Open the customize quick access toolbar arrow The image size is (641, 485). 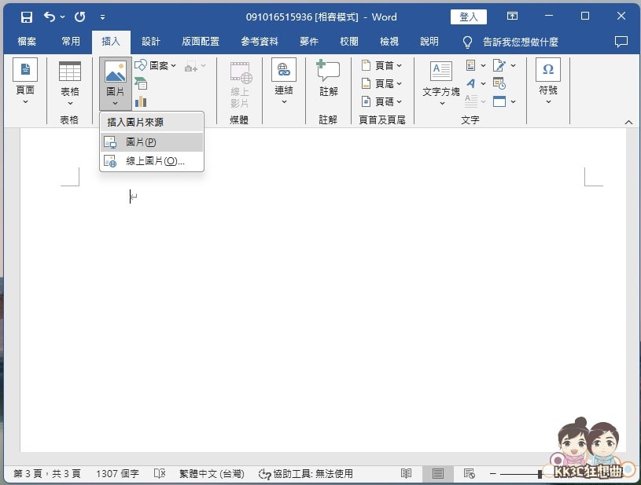[102, 17]
